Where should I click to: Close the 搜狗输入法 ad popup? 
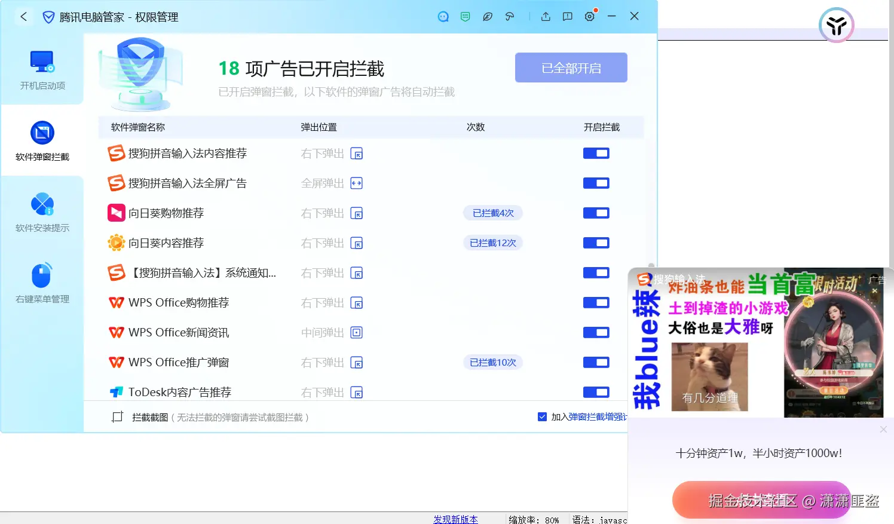coord(875,290)
